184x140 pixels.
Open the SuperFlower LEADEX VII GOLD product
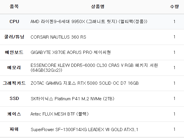pyautogui.click(x=84, y=130)
